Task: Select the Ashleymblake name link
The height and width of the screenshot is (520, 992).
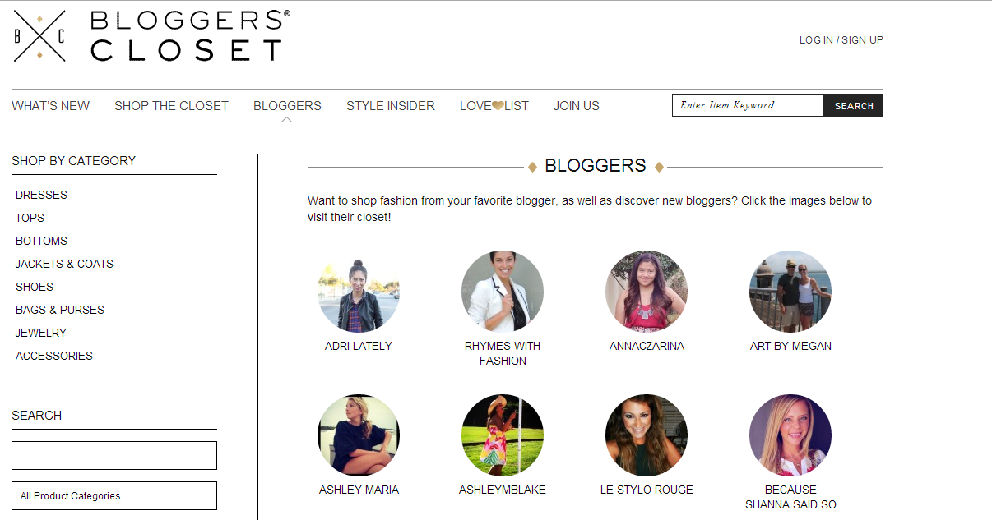Action: pyautogui.click(x=503, y=490)
